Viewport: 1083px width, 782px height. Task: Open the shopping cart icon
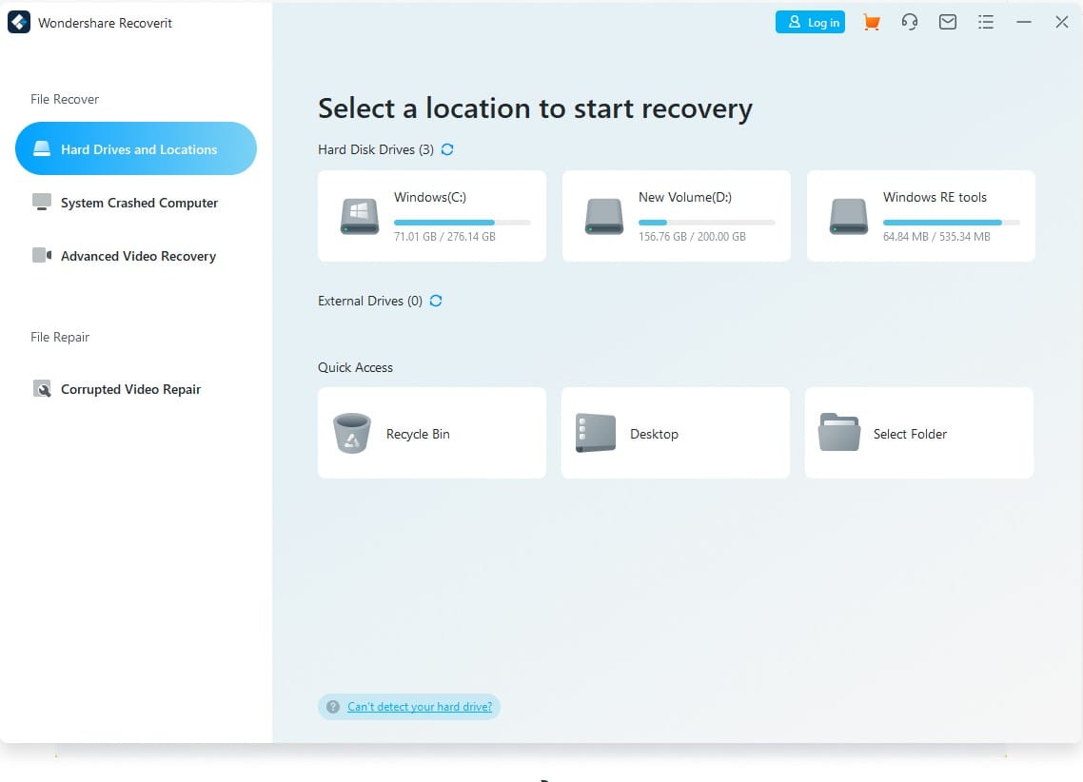(x=872, y=22)
